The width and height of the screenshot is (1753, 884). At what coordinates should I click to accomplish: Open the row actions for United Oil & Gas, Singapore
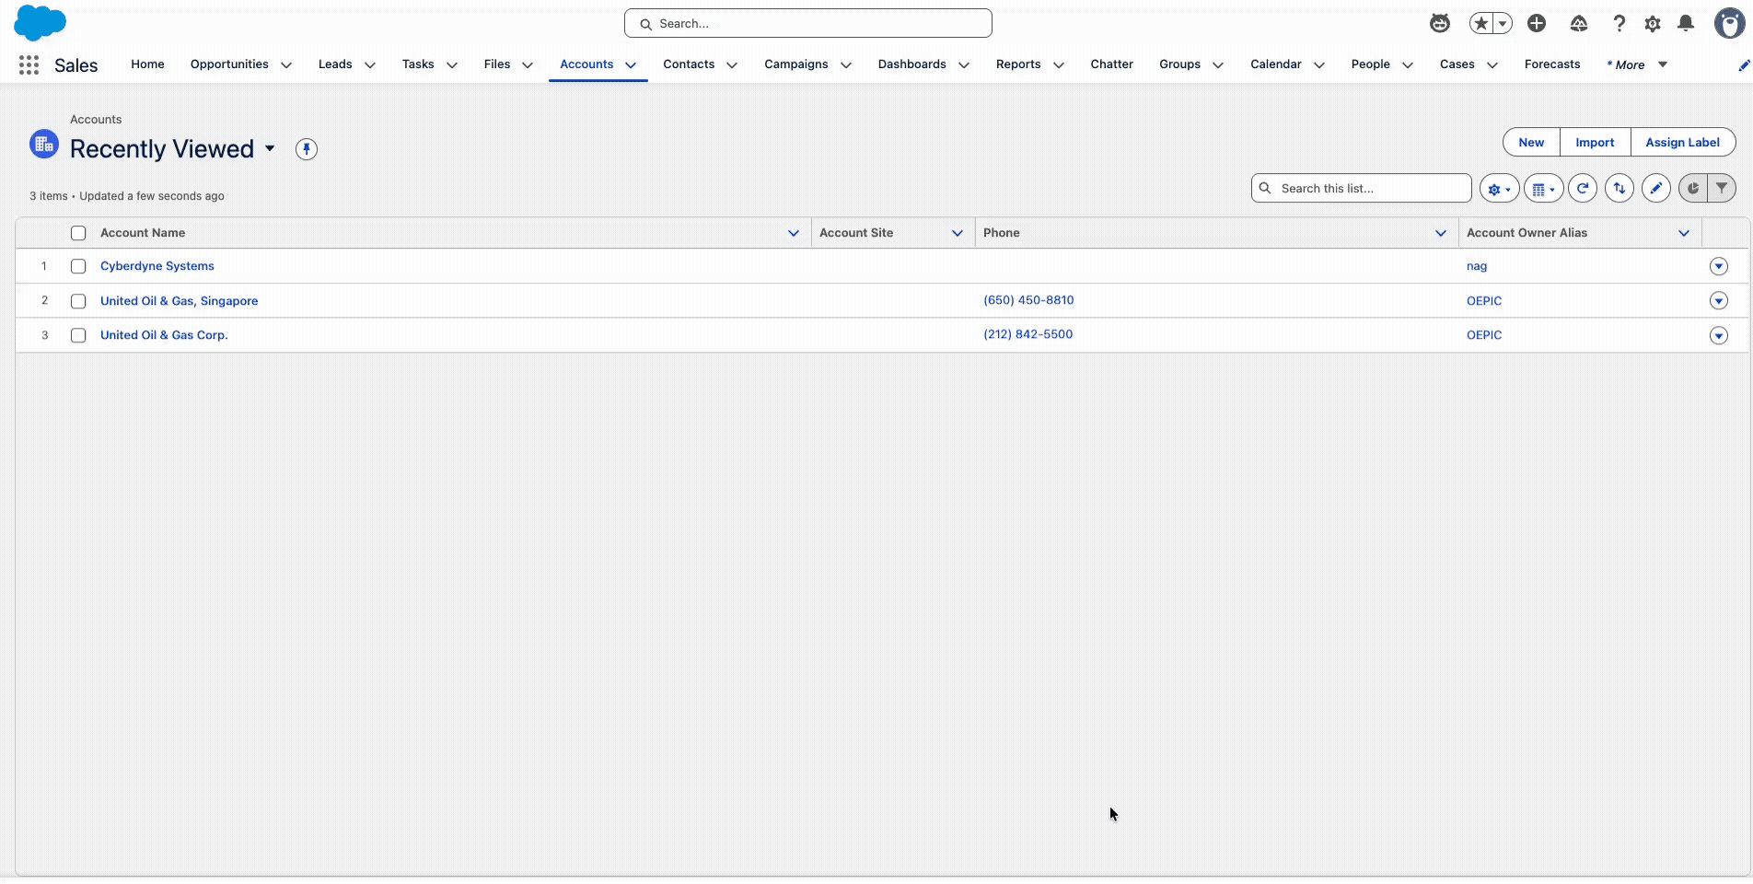(1718, 300)
